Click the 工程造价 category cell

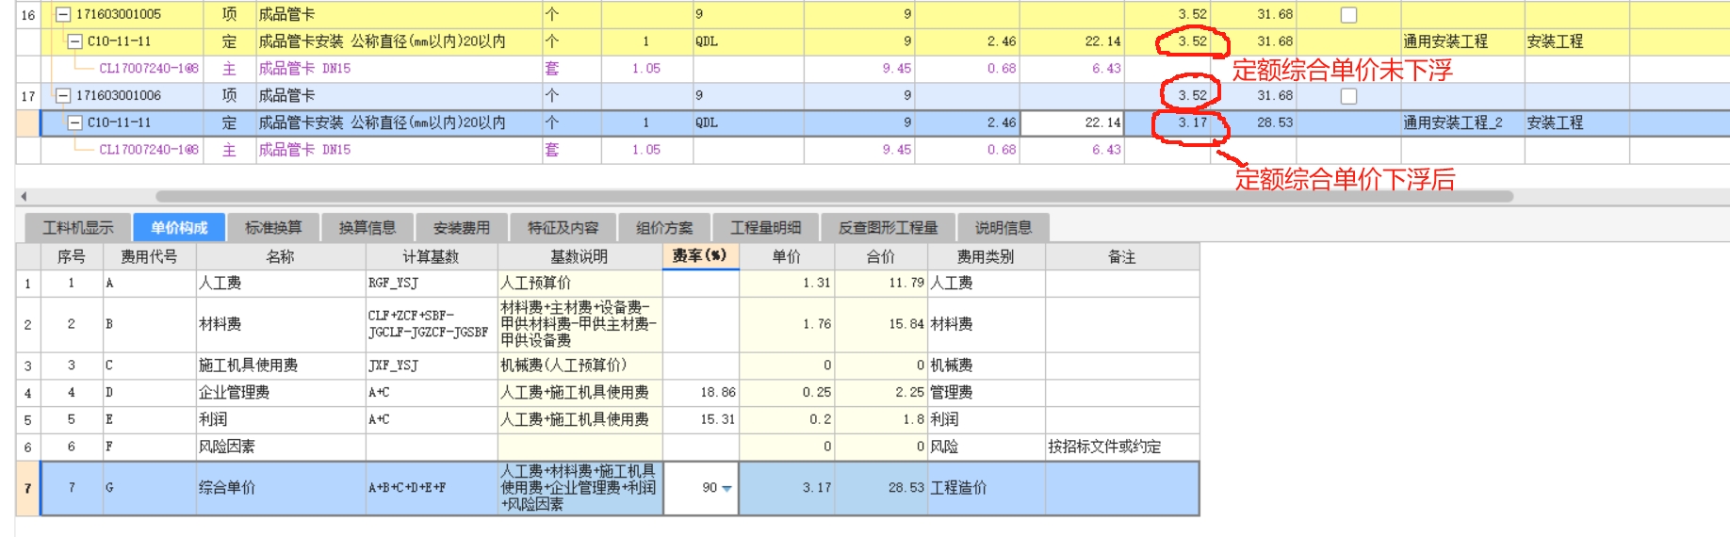coord(986,488)
